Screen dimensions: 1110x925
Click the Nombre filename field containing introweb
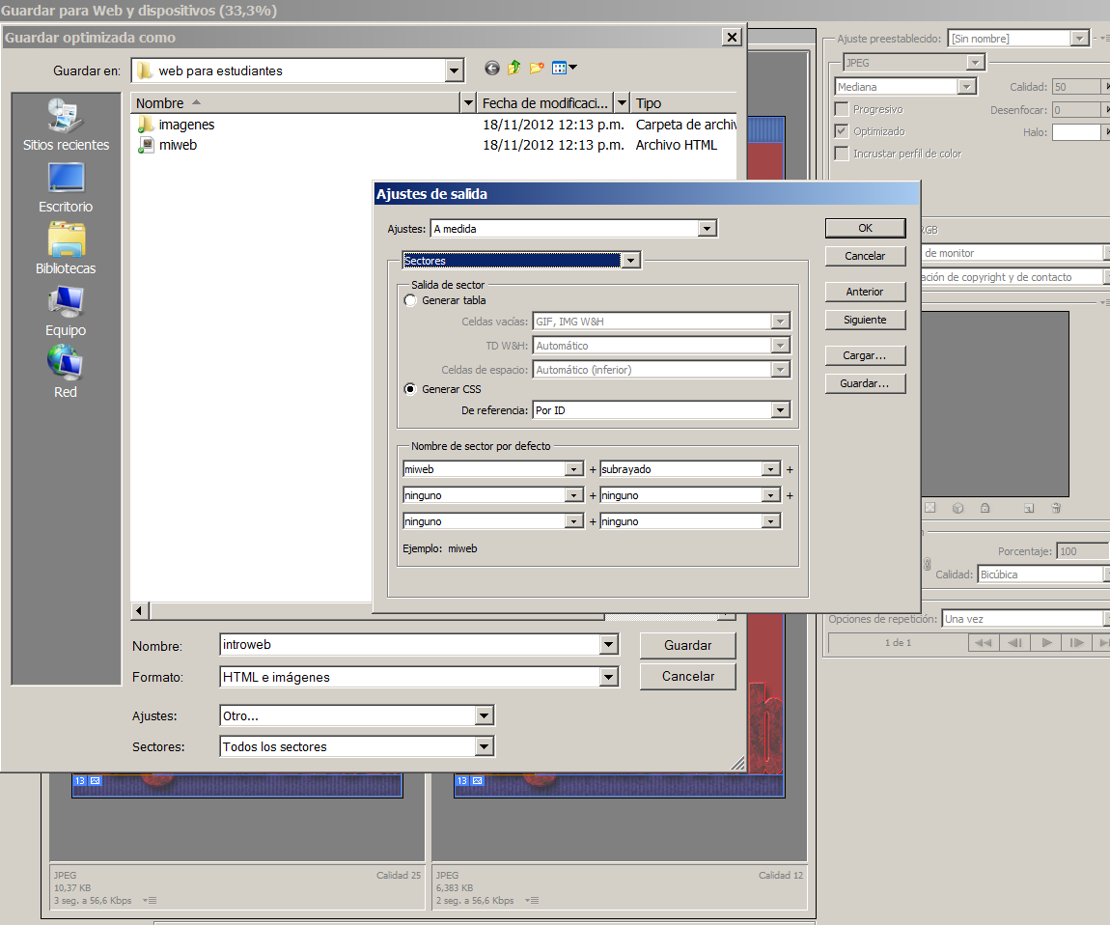click(409, 645)
